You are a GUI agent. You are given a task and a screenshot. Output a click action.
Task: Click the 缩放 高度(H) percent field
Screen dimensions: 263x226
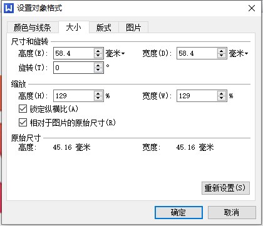[74, 96]
